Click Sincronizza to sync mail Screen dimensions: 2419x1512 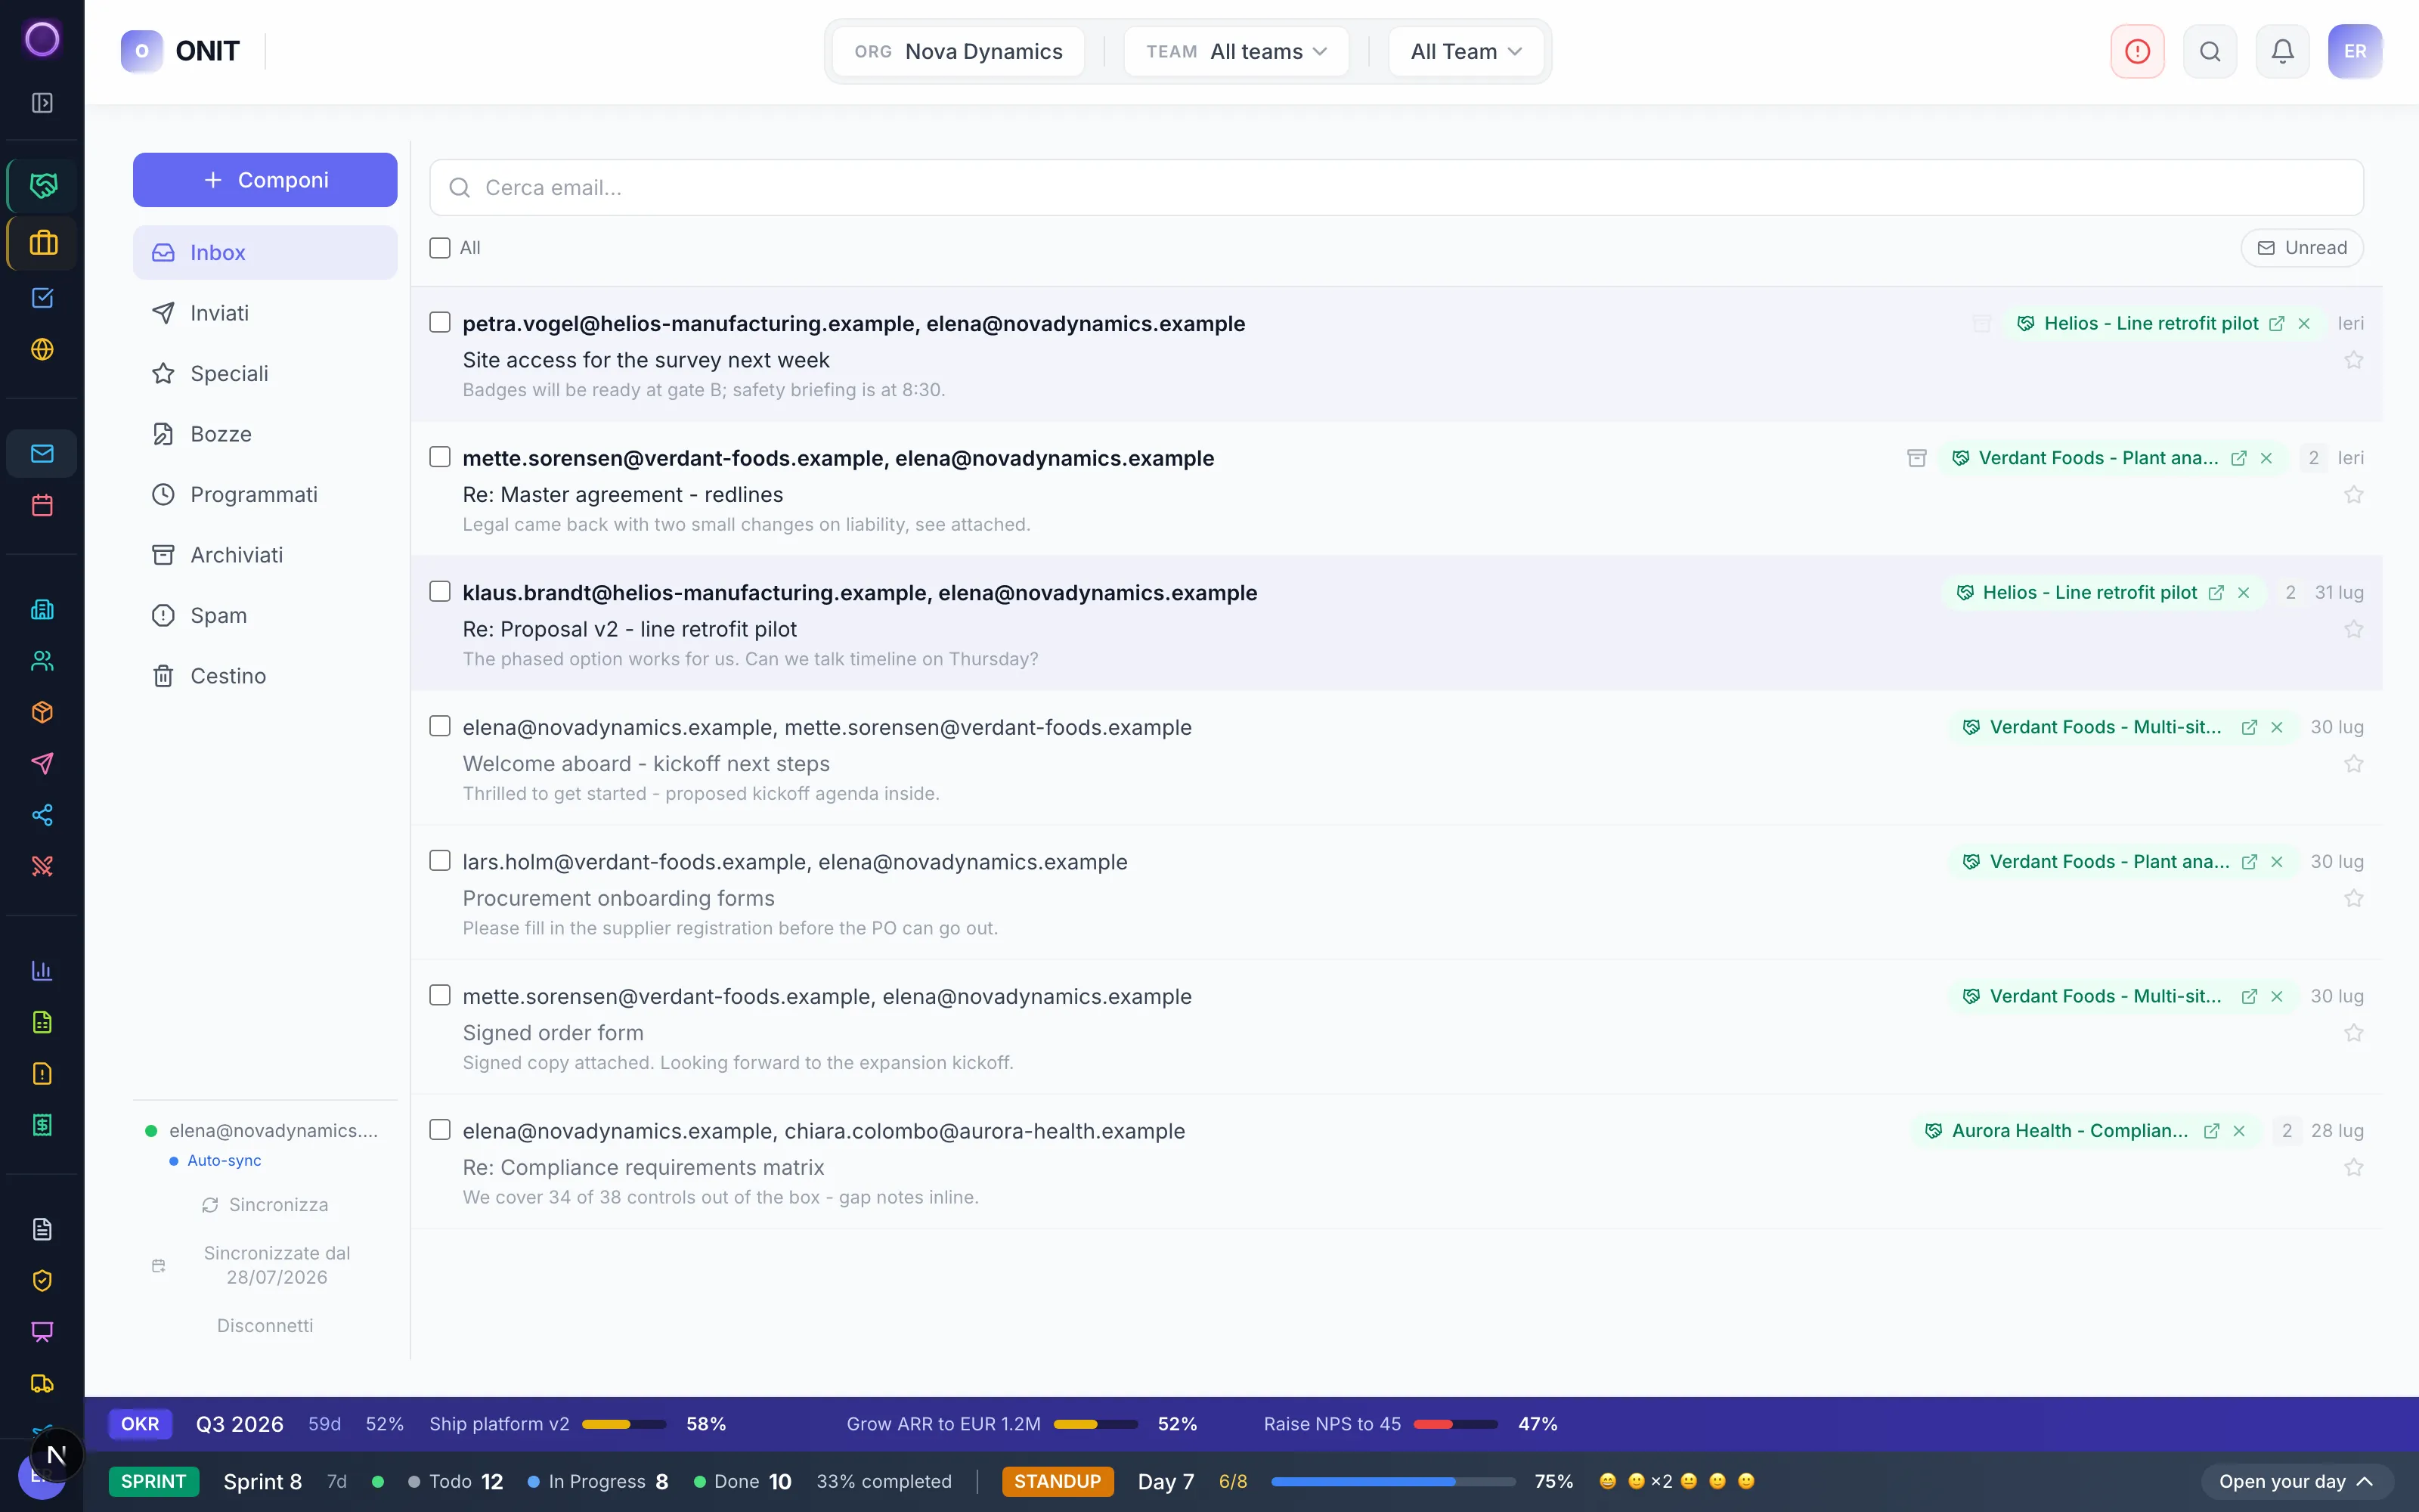point(265,1205)
